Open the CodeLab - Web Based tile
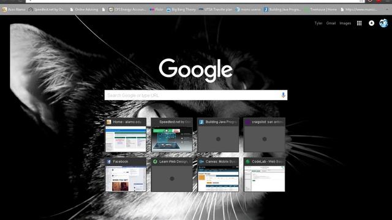The height and width of the screenshot is (220, 392). coord(264,175)
